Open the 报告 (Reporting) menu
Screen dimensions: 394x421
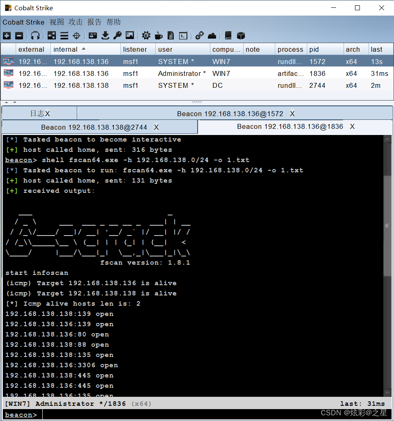click(x=94, y=22)
